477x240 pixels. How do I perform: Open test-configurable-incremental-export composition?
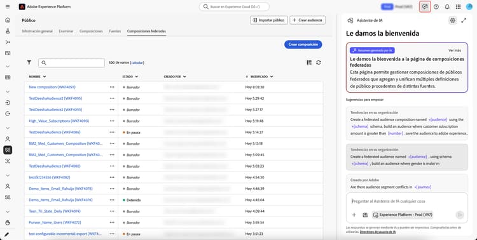pos(65,234)
